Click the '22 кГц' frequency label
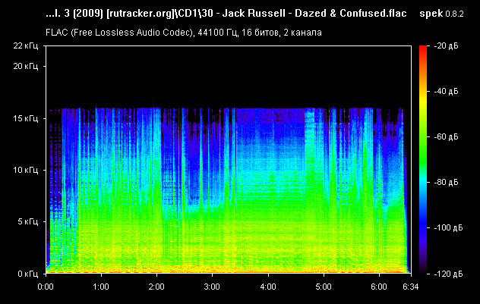 26,45
